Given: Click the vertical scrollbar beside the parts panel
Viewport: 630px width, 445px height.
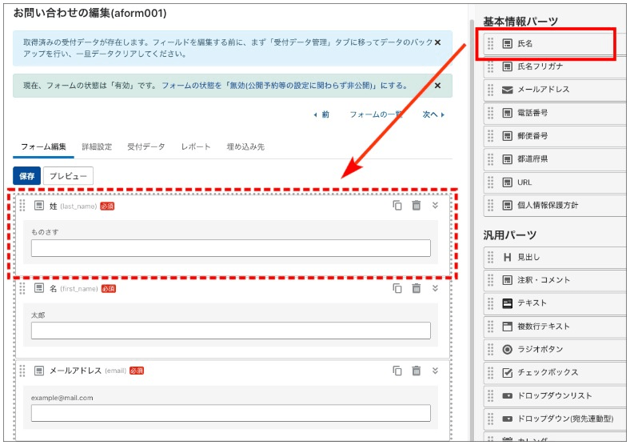Looking at the screenshot, I should tap(472, 230).
